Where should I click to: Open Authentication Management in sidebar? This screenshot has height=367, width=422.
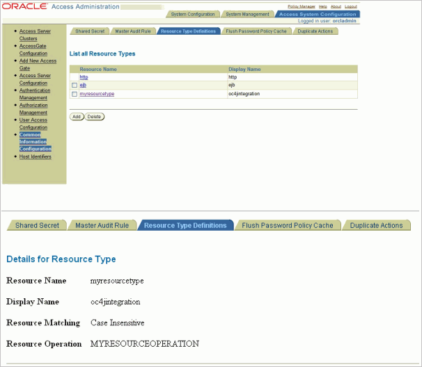35,94
